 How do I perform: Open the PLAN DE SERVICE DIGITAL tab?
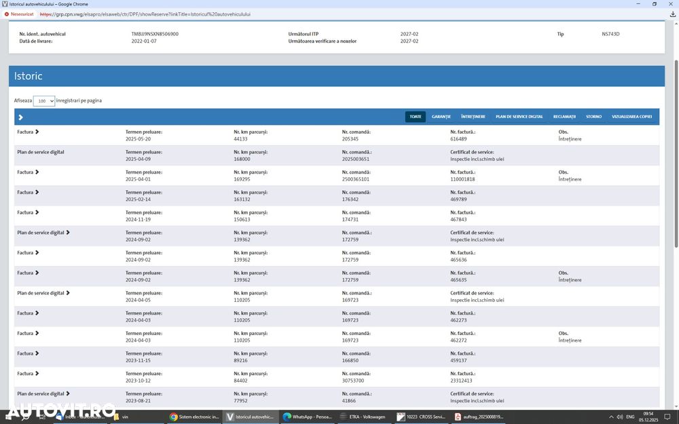pos(519,117)
